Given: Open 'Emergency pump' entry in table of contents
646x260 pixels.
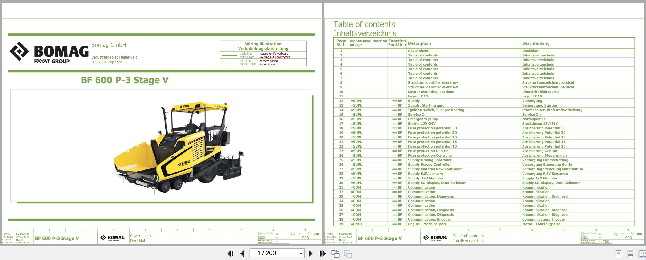Looking at the screenshot, I should 423,119.
